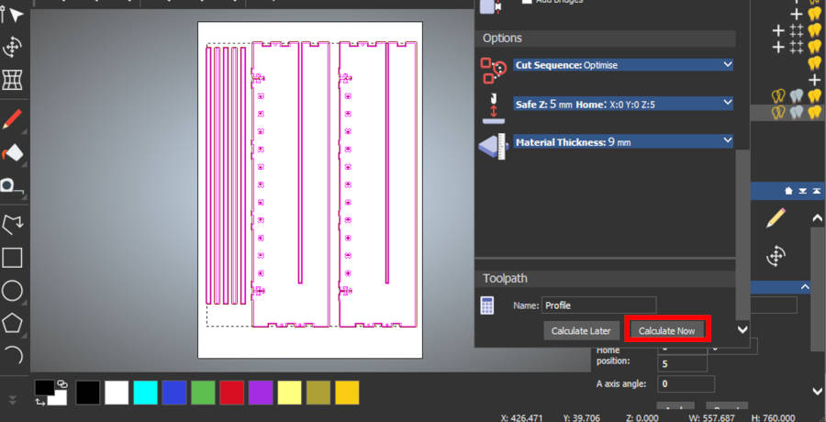Viewport: 826px width, 422px height.
Task: Expand the Safe Z and Home settings
Action: pyautogui.click(x=623, y=104)
